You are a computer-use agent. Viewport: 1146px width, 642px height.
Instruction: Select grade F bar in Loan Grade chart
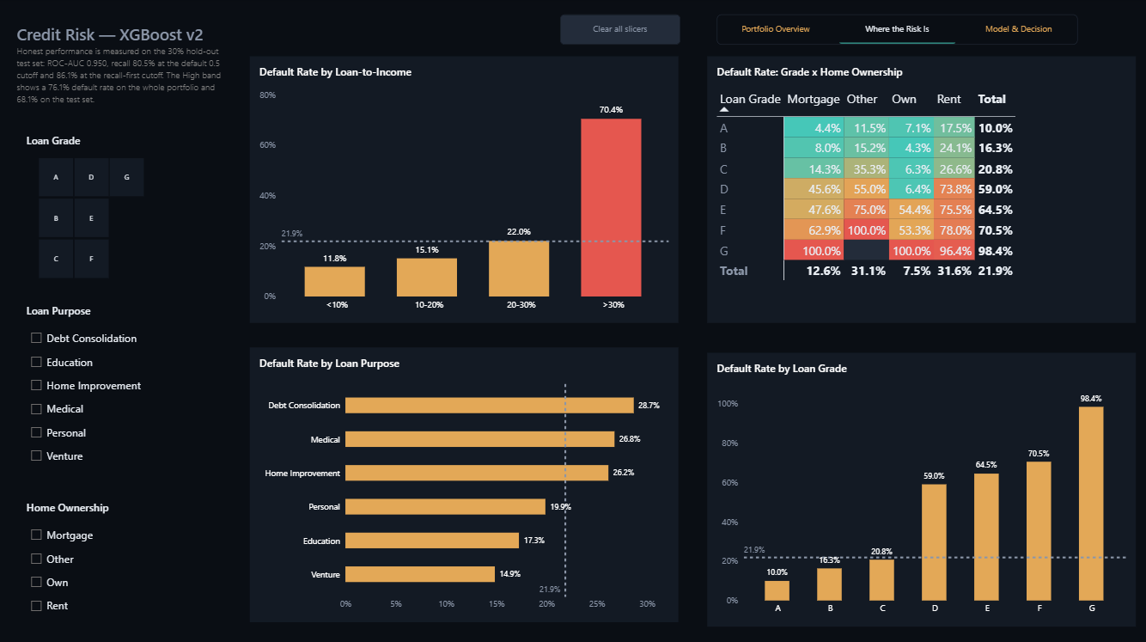(x=1039, y=531)
